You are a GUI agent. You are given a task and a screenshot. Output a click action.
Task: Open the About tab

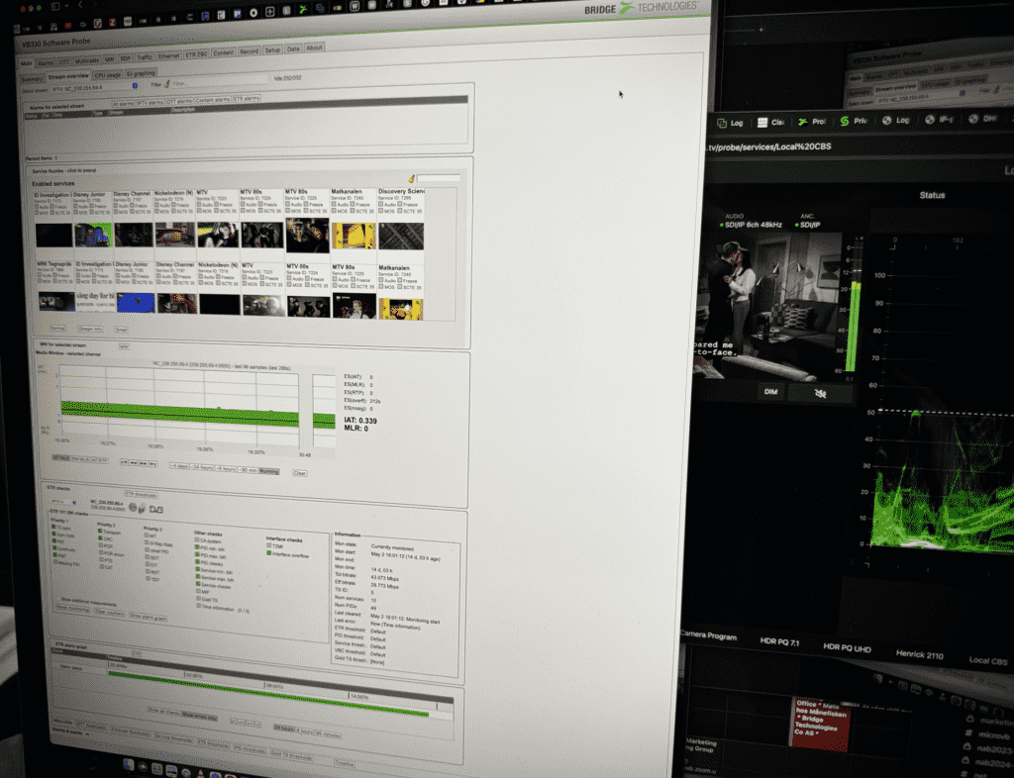point(314,48)
